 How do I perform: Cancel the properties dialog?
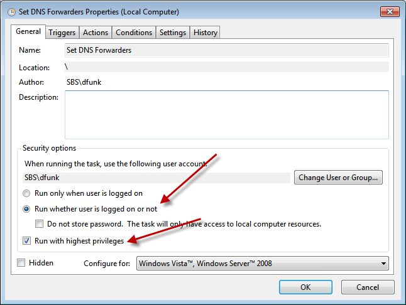click(x=368, y=287)
